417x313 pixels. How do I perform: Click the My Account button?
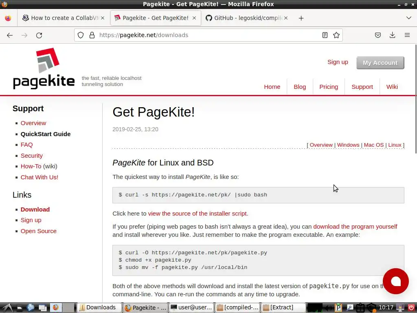click(x=380, y=63)
